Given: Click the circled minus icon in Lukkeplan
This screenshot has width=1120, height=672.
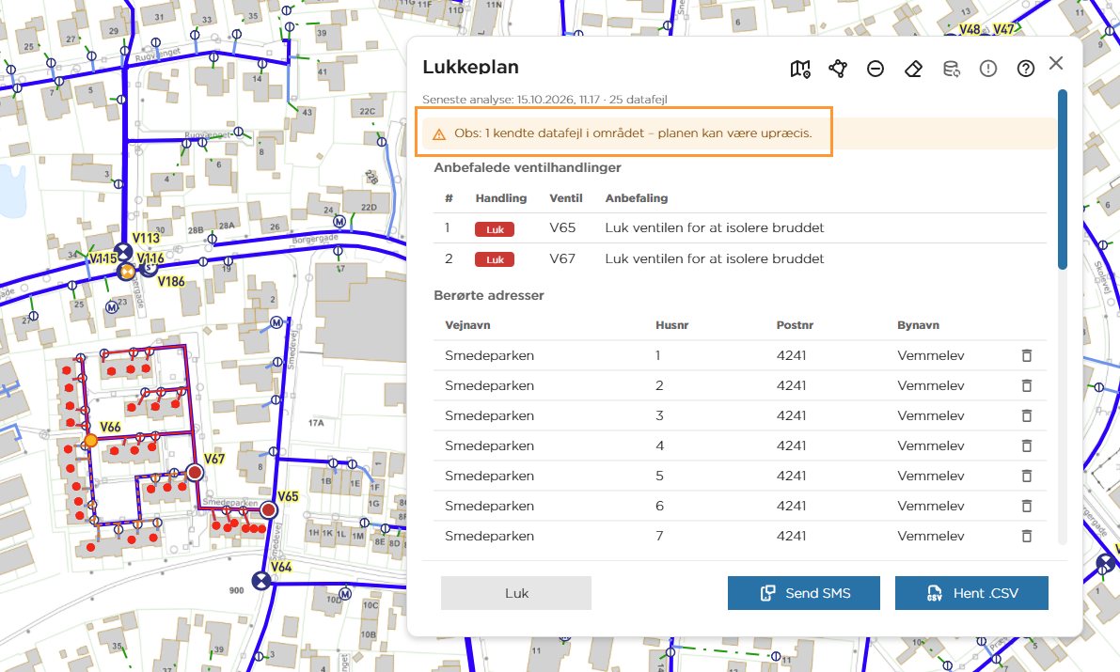Looking at the screenshot, I should tap(875, 69).
